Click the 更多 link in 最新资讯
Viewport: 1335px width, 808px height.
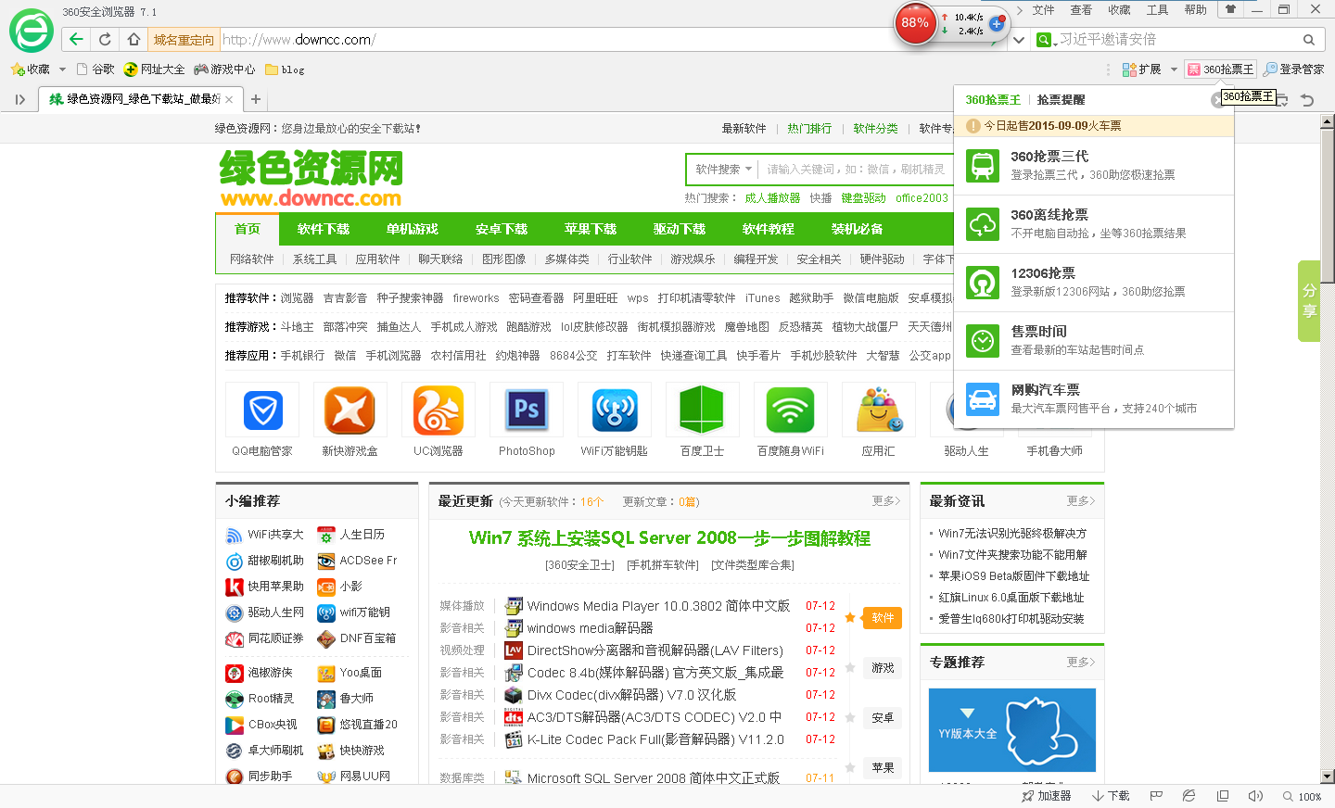pyautogui.click(x=1080, y=500)
